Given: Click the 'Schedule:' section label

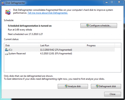Looking at the screenshot, I should (x=9, y=20).
